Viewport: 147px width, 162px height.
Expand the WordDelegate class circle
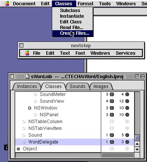click(24, 142)
